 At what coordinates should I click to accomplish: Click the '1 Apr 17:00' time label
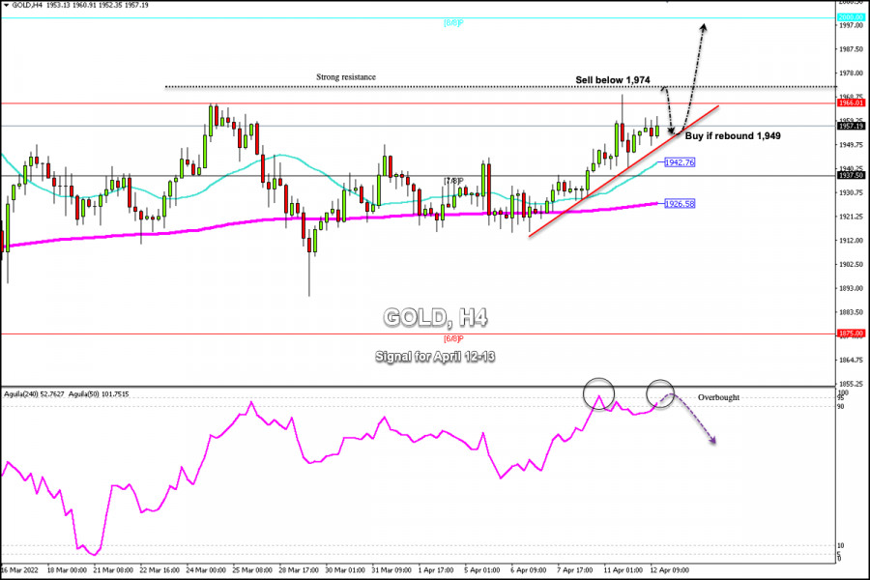pyautogui.click(x=436, y=570)
